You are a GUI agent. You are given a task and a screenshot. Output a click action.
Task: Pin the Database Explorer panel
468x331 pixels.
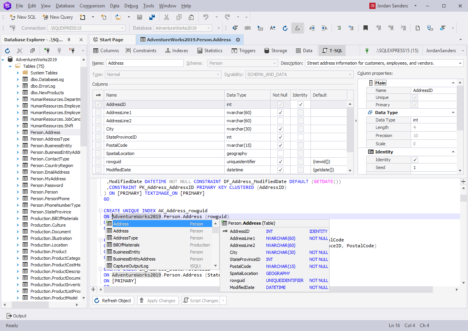coord(69,40)
